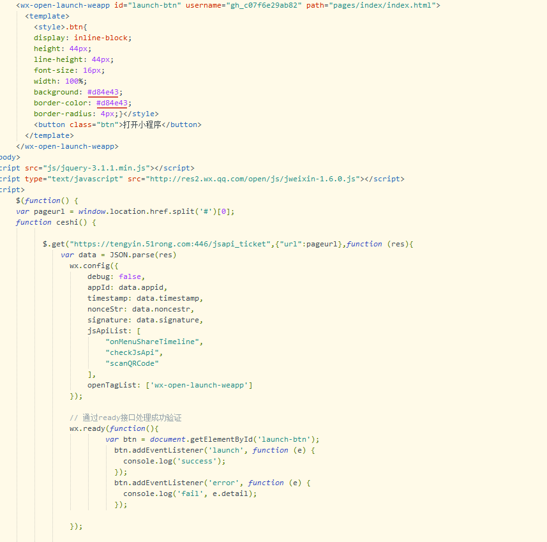Image resolution: width=547 pixels, height=542 pixels.
Task: Click the openTagList line
Action: (170, 386)
